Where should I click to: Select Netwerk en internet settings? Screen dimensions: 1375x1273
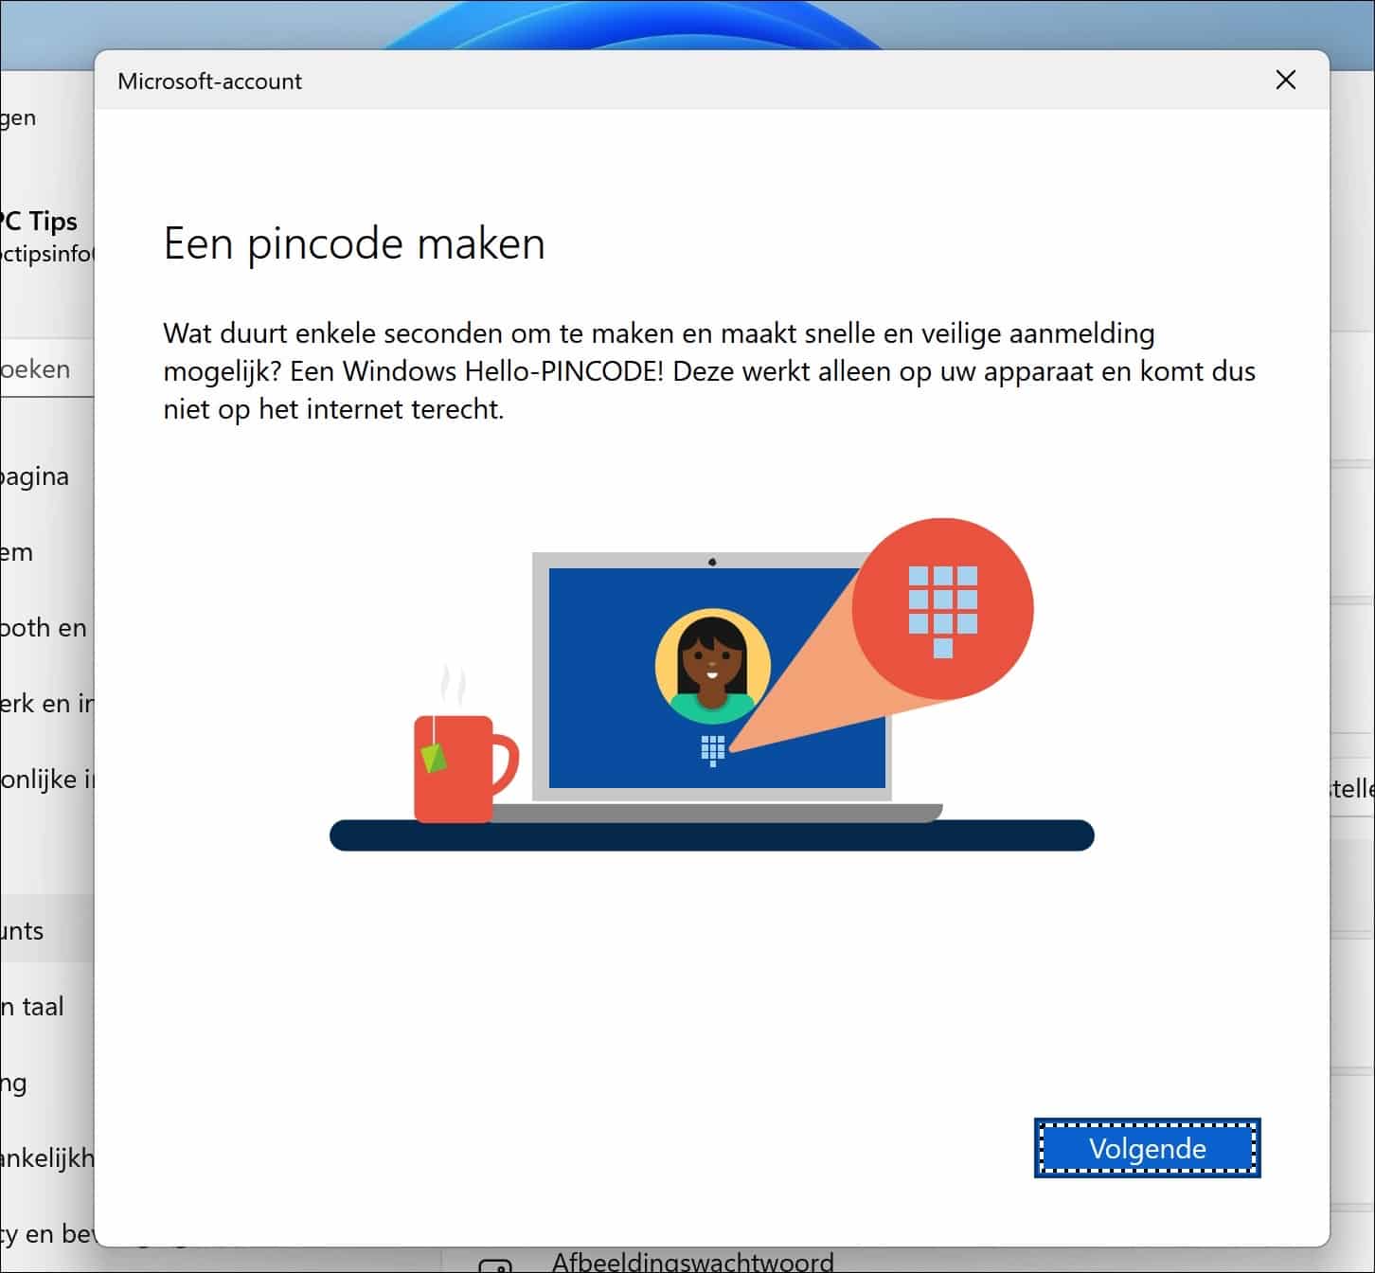point(38,703)
